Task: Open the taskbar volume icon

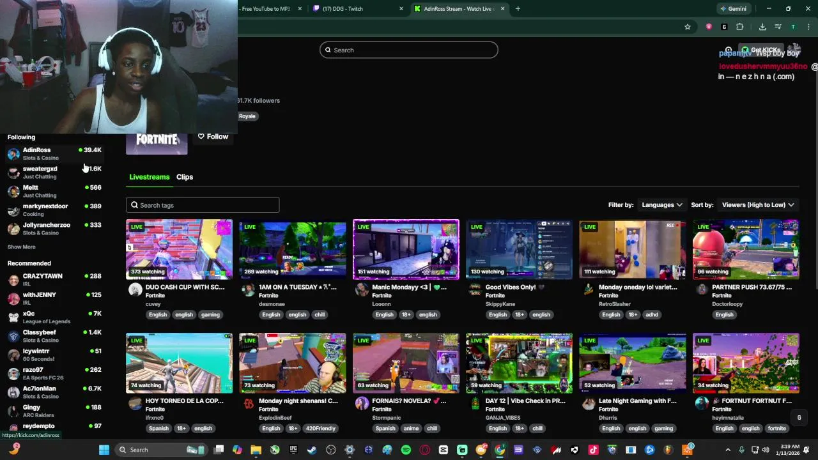Action: (766, 450)
